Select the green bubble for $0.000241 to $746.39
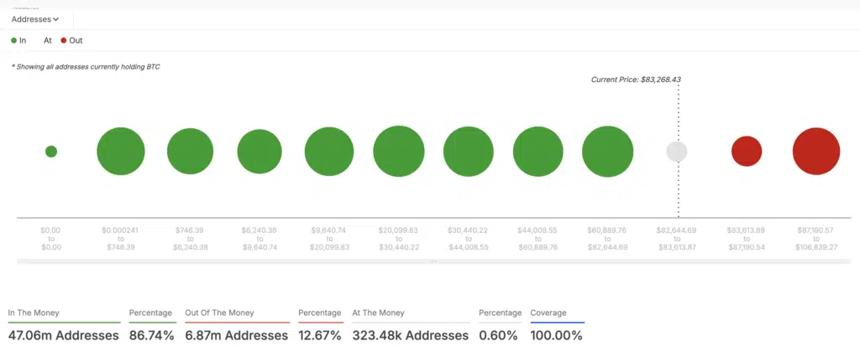The image size is (860, 346). pos(121,152)
